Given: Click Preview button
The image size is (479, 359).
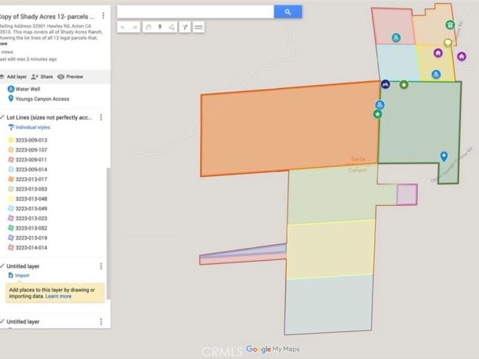Looking at the screenshot, I should pos(71,77).
